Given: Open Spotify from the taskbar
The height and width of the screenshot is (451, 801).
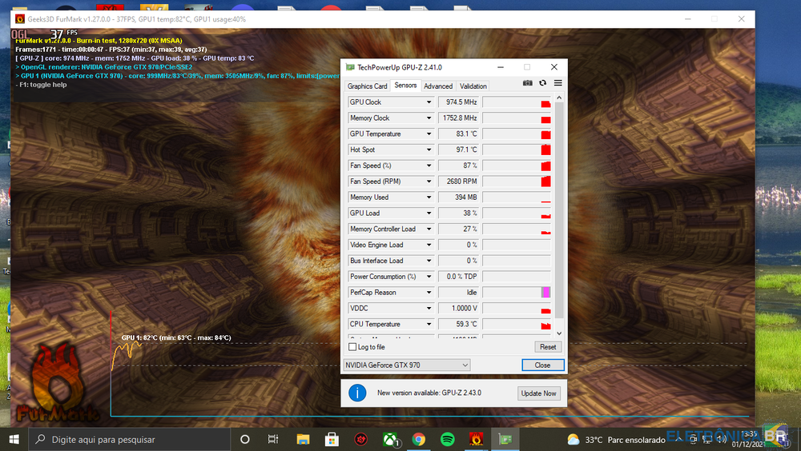Looking at the screenshot, I should [x=447, y=439].
